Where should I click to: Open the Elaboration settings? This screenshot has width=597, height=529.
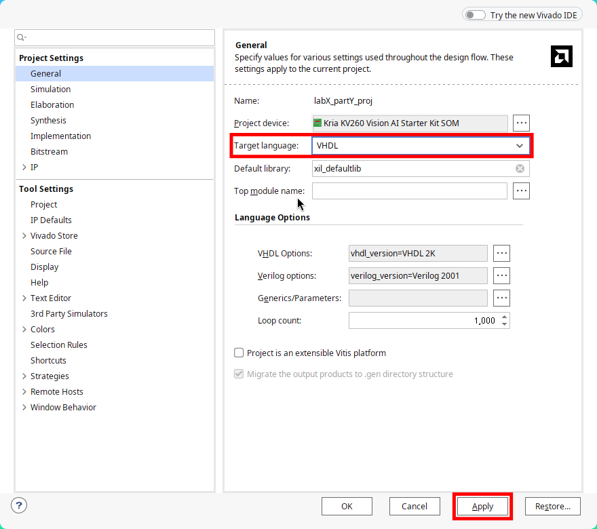tap(52, 104)
